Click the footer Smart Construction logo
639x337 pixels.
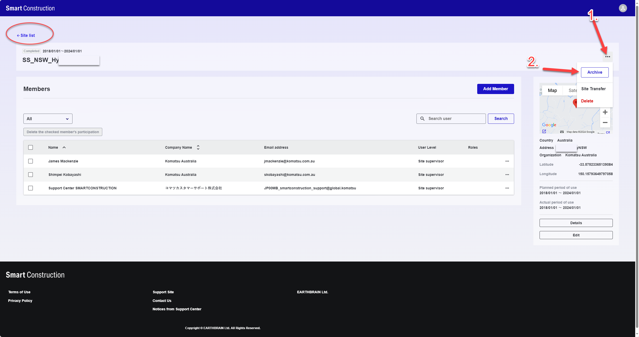(x=35, y=275)
